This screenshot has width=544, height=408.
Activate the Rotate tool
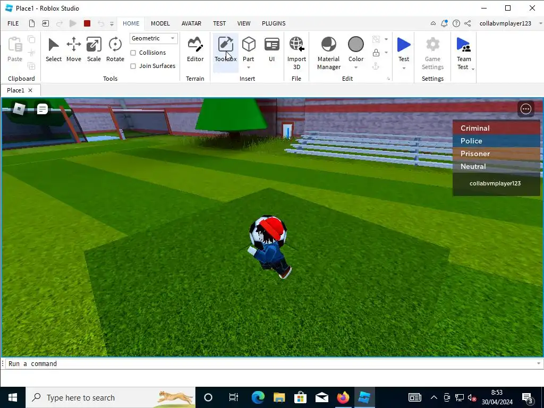point(115,50)
